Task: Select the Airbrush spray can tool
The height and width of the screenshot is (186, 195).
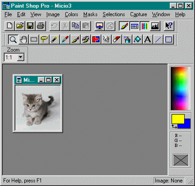Action: [127, 40]
